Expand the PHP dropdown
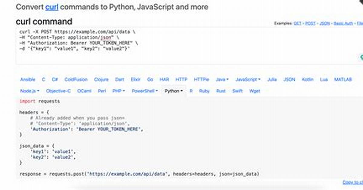This screenshot has width=363, height=190. [x=119, y=91]
